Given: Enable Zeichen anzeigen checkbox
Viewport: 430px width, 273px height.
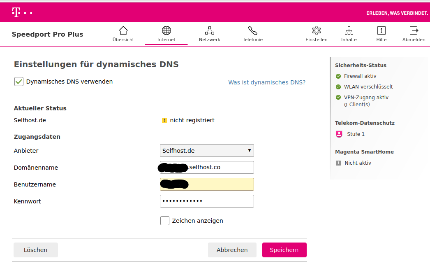Looking at the screenshot, I should tap(165, 221).
